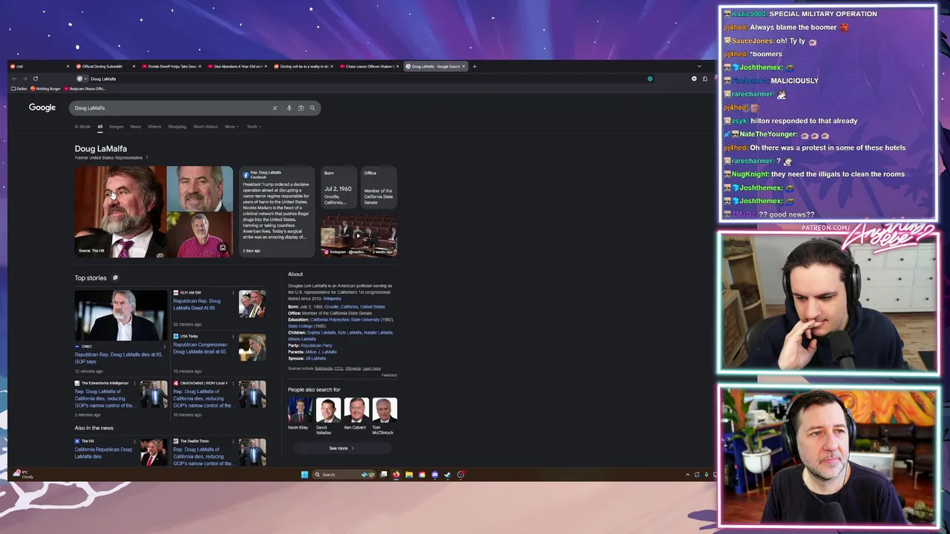The height and width of the screenshot is (534, 950).
Task: Open the large Doug LaMalfa photo from The Hill
Action: [x=119, y=211]
